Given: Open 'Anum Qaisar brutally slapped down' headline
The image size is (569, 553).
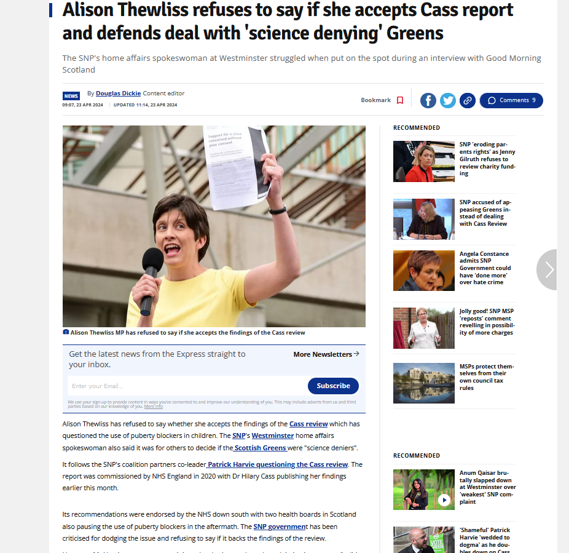Looking at the screenshot, I should point(488,487).
